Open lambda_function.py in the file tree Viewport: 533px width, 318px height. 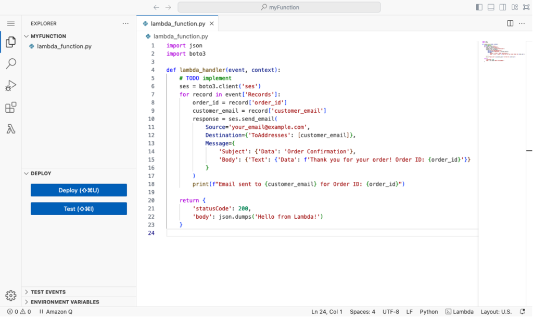(64, 46)
